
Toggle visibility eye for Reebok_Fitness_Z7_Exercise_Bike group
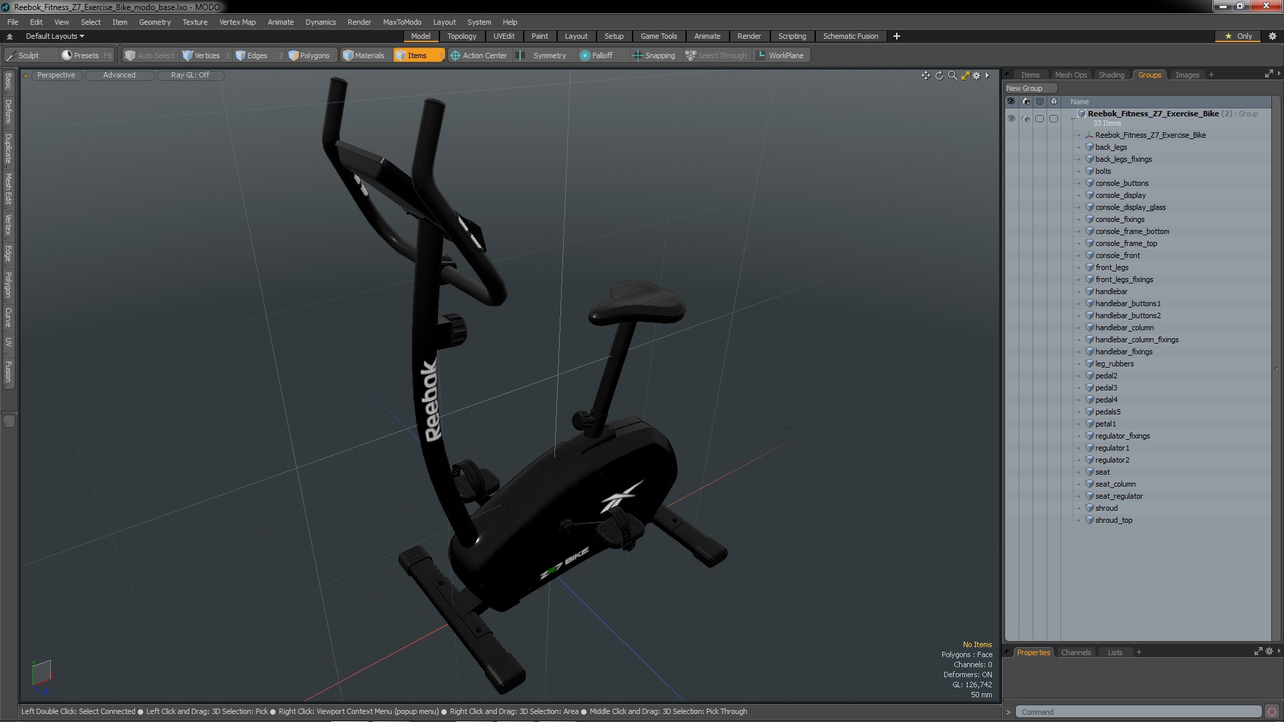(1011, 118)
